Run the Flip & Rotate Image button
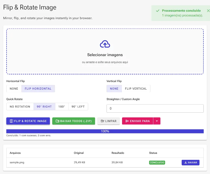Viewport: 210px width, 174px height. coord(28,121)
